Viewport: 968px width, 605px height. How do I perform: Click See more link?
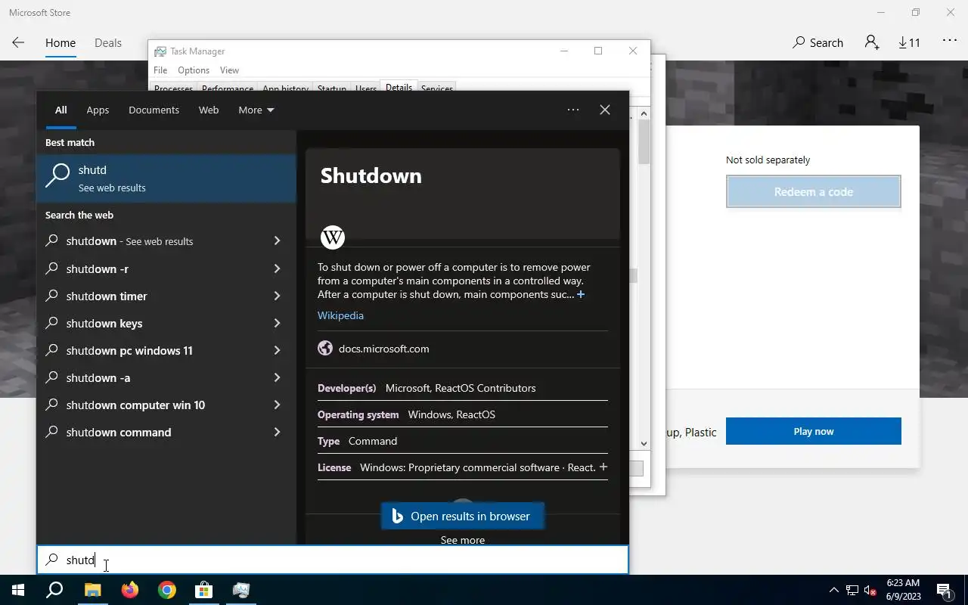[463, 539]
